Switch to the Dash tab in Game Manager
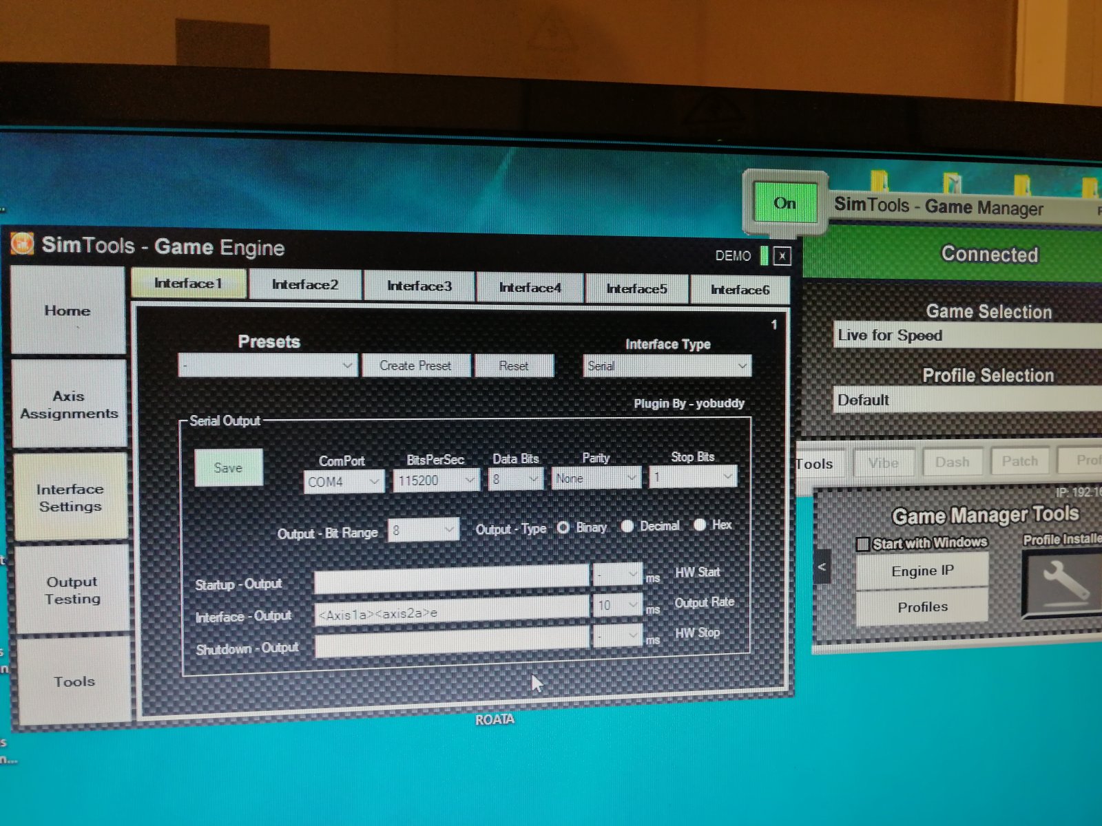Viewport: 1102px width, 826px height. click(x=952, y=462)
